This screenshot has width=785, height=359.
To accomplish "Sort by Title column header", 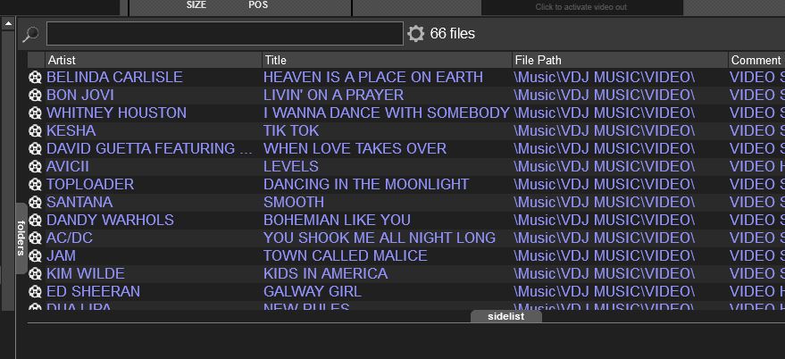I will tap(387, 60).
